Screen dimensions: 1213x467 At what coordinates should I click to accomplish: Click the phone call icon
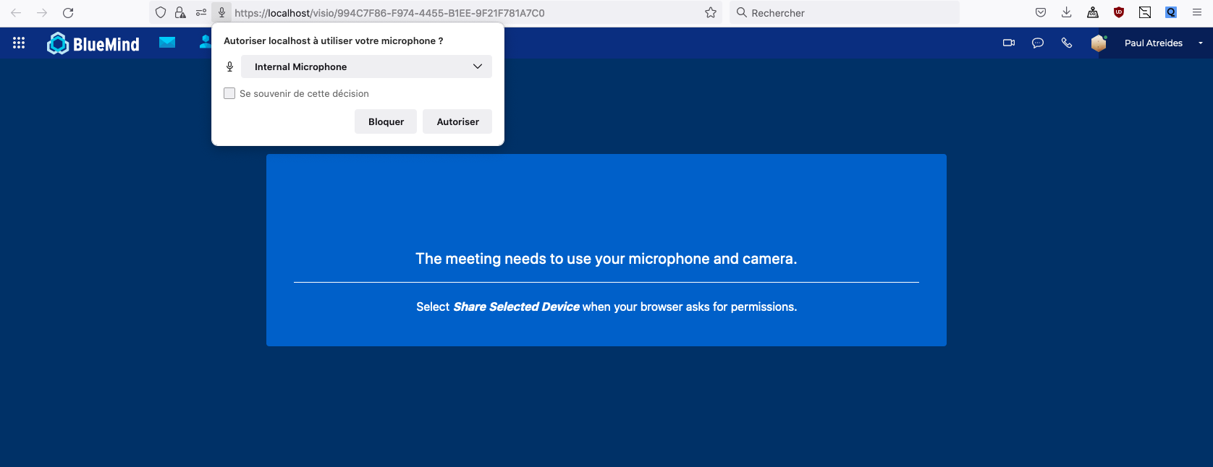point(1066,43)
